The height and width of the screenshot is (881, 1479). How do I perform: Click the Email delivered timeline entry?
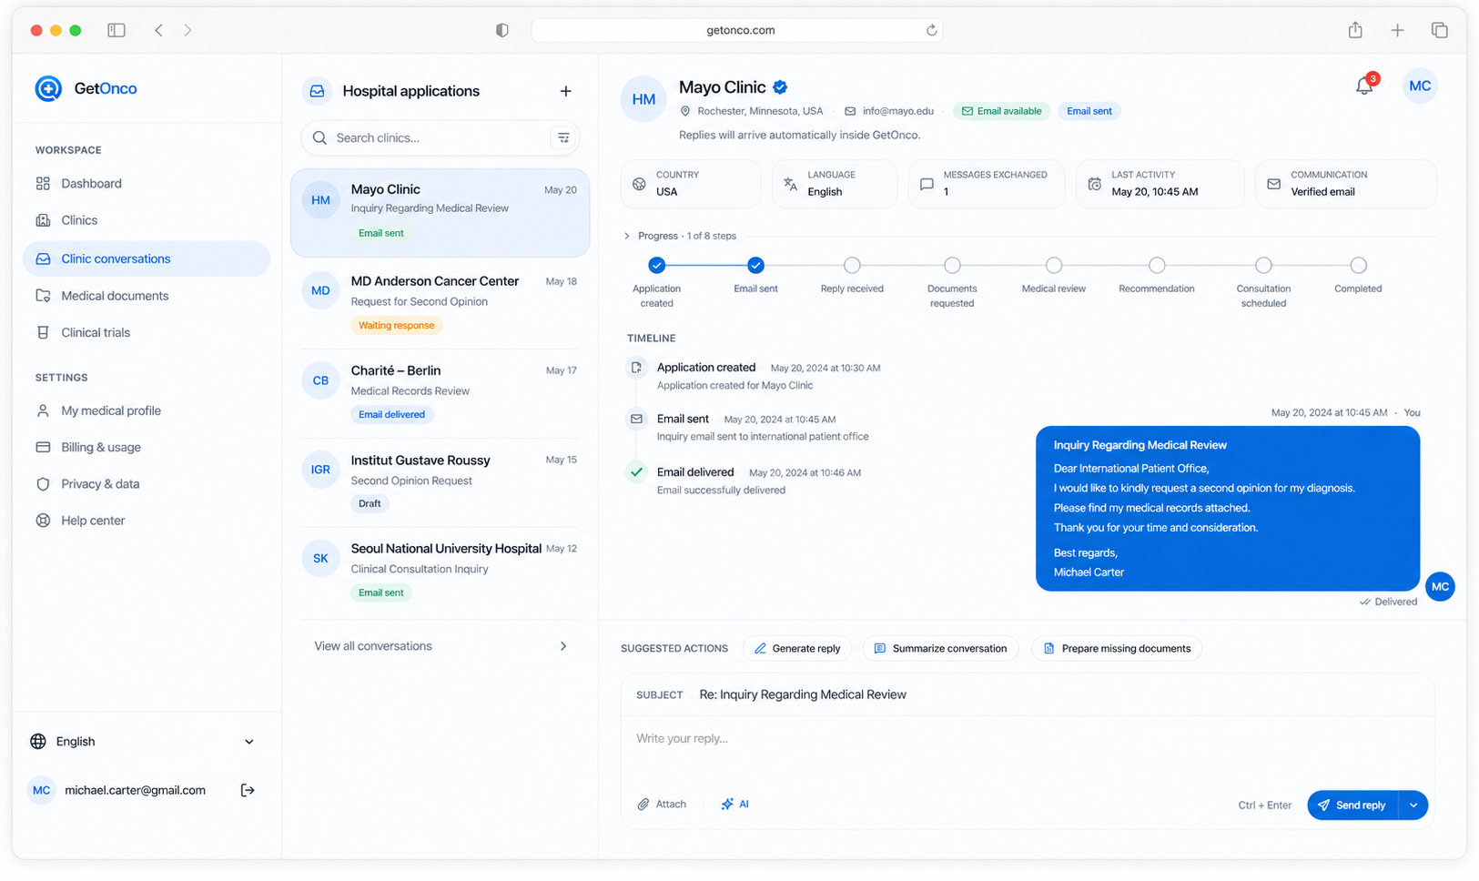pyautogui.click(x=745, y=481)
